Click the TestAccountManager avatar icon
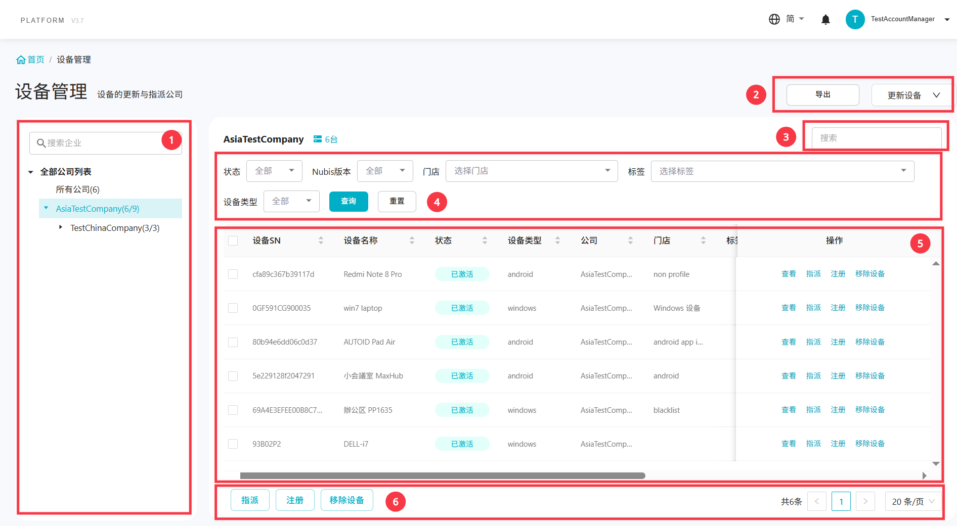The height and width of the screenshot is (526, 957). 855,19
